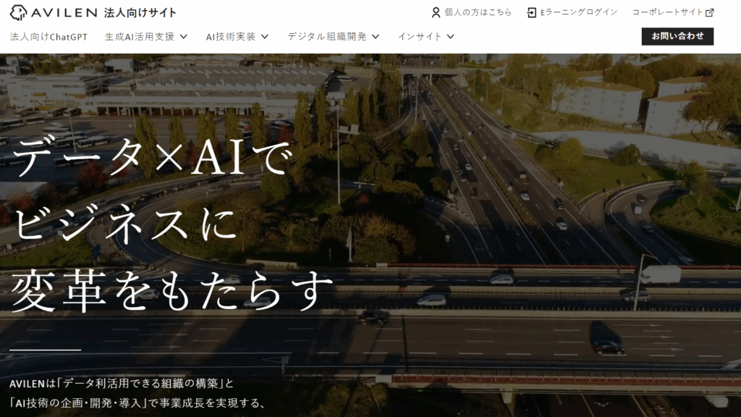Expand the chevron next to インサイト
741x417 pixels.
[x=450, y=36]
